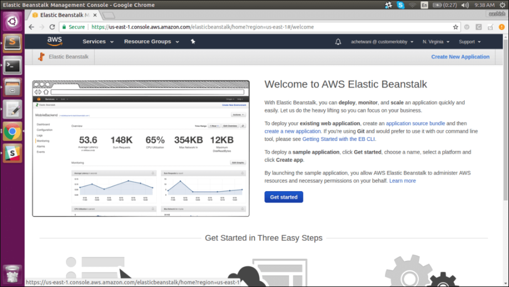
Task: Click the orange extension icon in Chrome toolbar
Action: (x=501, y=27)
